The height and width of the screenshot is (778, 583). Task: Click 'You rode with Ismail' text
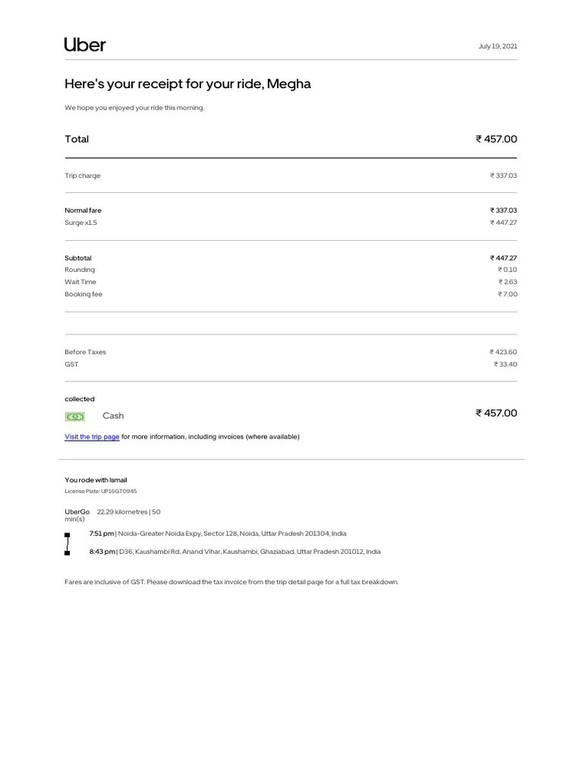[x=96, y=480]
